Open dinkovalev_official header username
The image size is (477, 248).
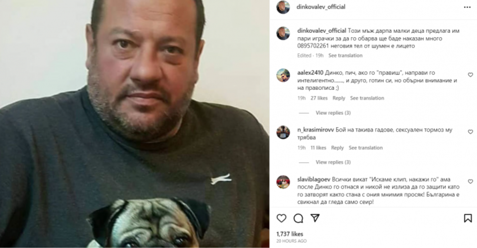click(321, 7)
